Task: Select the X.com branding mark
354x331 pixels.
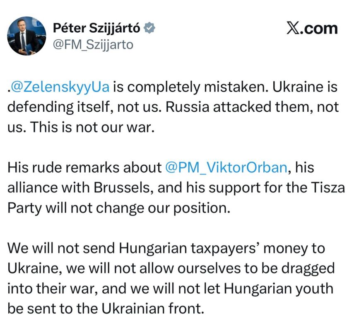Action: pyautogui.click(x=313, y=28)
